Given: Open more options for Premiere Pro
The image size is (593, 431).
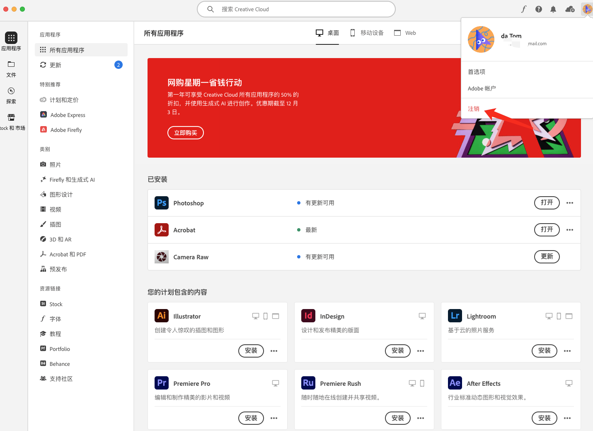Looking at the screenshot, I should pos(274,418).
